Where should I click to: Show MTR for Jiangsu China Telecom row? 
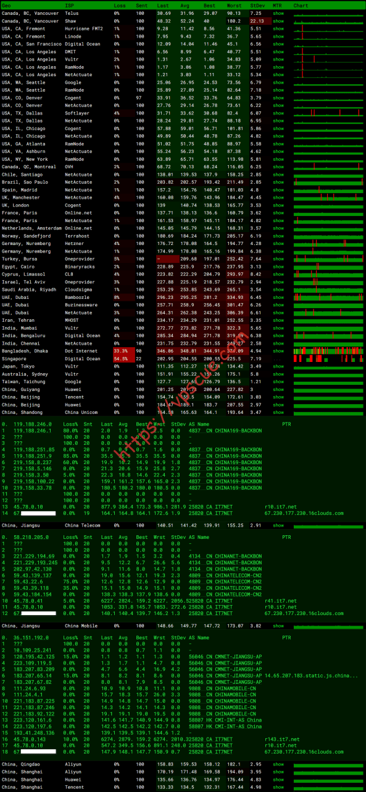[278, 525]
